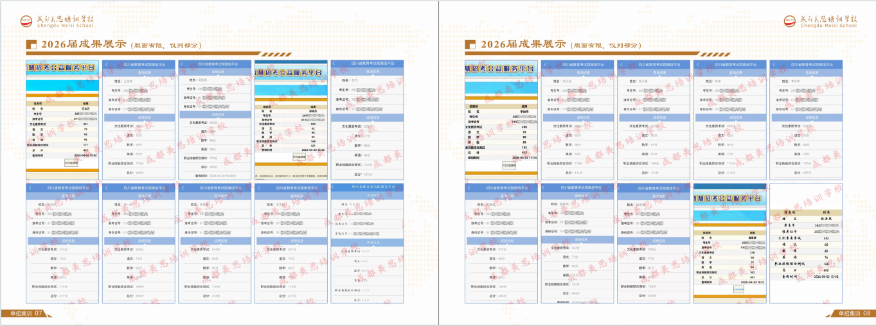
Task: Open the score screenshot with total 417分
Action: (63, 243)
